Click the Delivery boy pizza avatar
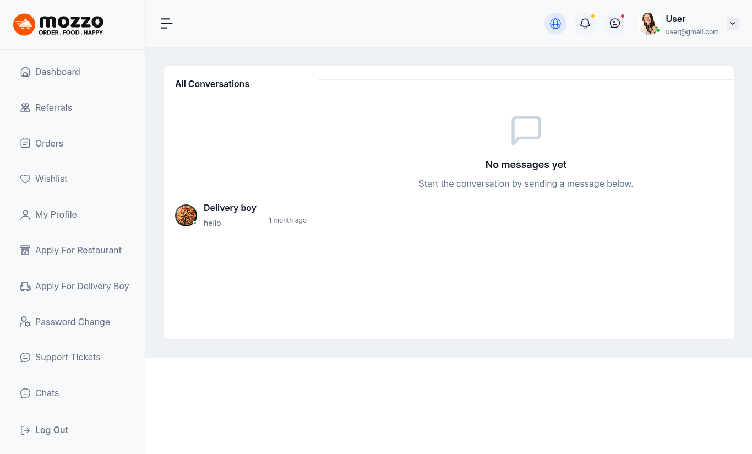Image resolution: width=752 pixels, height=454 pixels. 186,215
